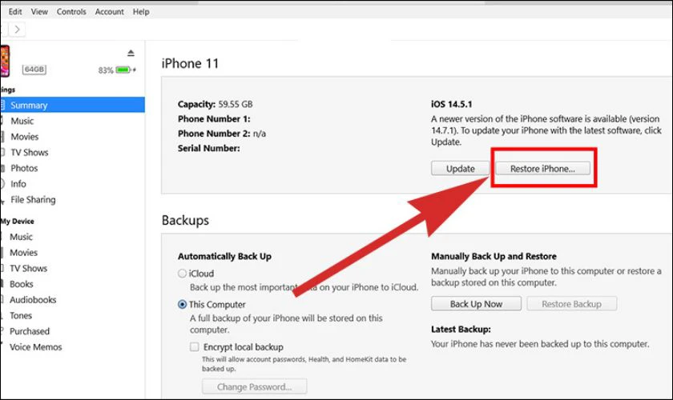673x400 pixels.
Task: Select Movies under My Device
Action: pyautogui.click(x=23, y=253)
